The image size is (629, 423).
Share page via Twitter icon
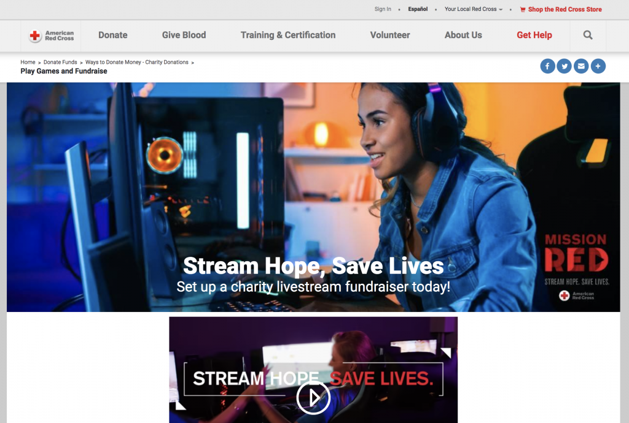click(565, 66)
